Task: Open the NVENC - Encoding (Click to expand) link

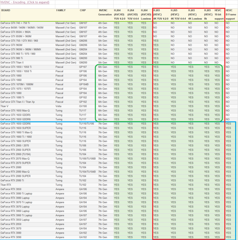Action: coord(25,2)
